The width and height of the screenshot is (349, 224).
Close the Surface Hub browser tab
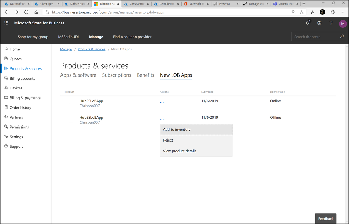[88, 4]
